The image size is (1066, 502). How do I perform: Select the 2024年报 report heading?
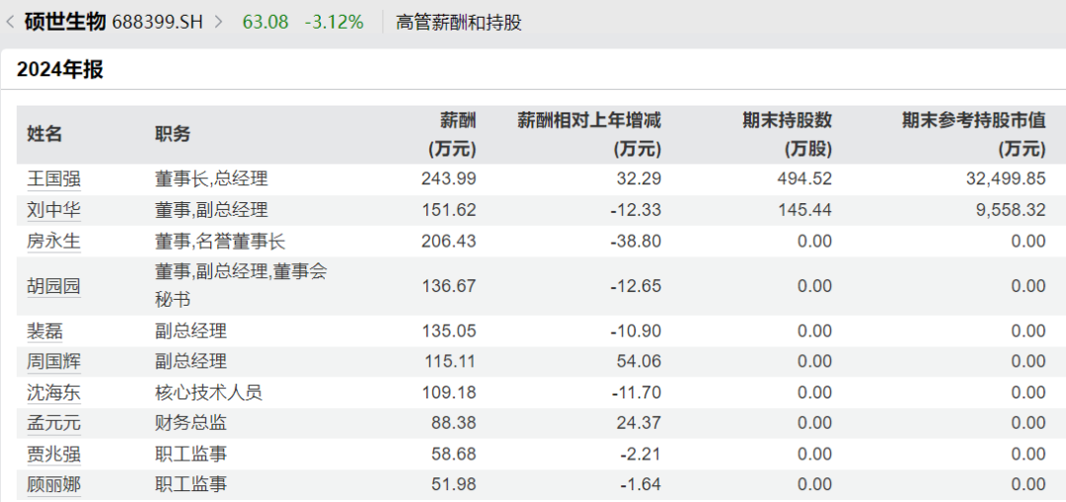pos(59,70)
